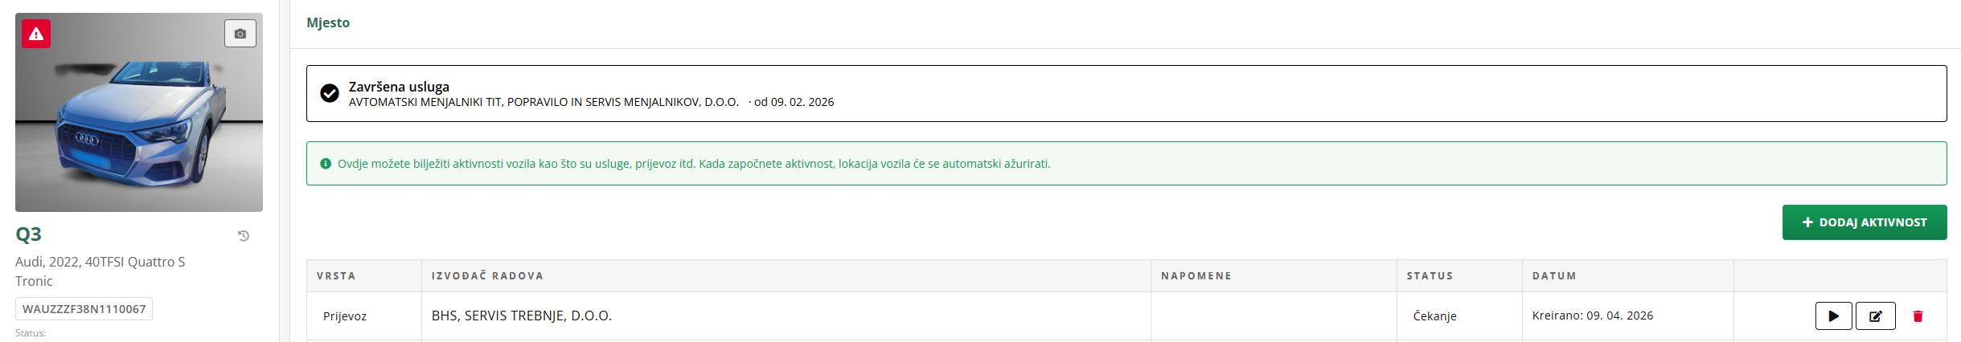Sort by the Status column header
The width and height of the screenshot is (1961, 342).
1430,276
